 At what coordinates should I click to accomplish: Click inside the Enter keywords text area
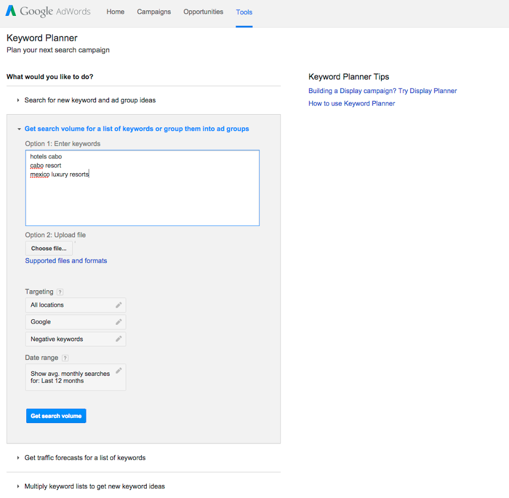(x=142, y=199)
